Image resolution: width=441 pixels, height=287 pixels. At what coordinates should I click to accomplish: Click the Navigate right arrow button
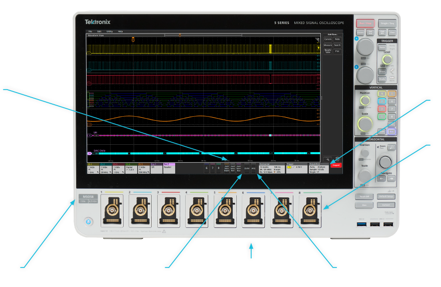391,178
